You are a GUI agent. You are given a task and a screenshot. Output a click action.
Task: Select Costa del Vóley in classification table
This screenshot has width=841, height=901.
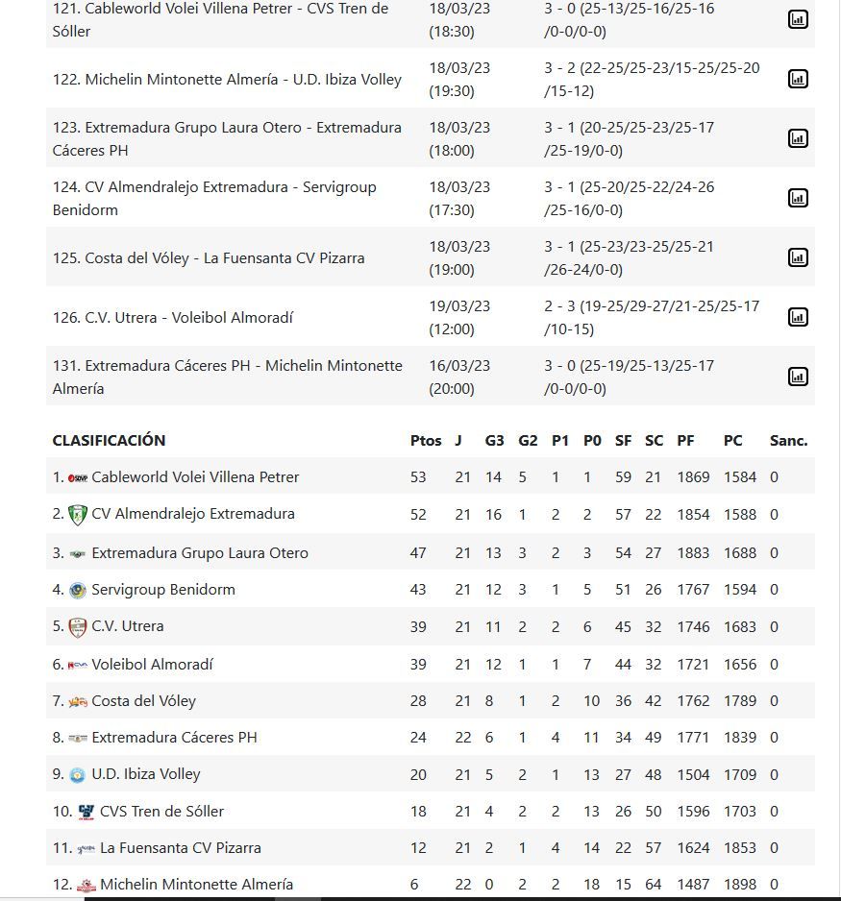pos(143,700)
